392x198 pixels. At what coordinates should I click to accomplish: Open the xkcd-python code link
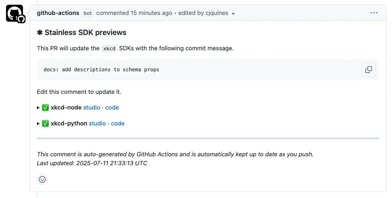point(118,123)
